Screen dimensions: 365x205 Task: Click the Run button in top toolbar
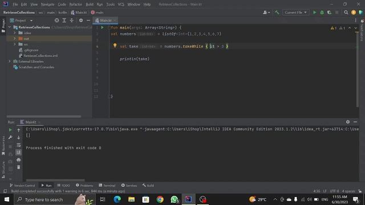(314, 13)
